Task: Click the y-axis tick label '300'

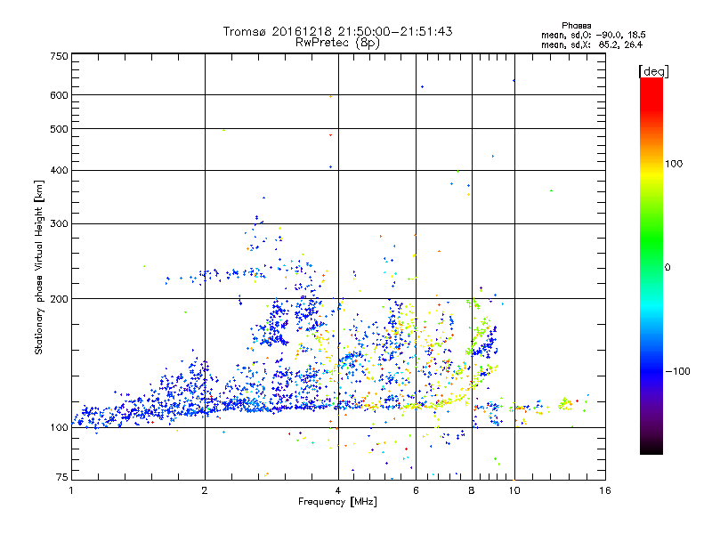Action: (60, 224)
